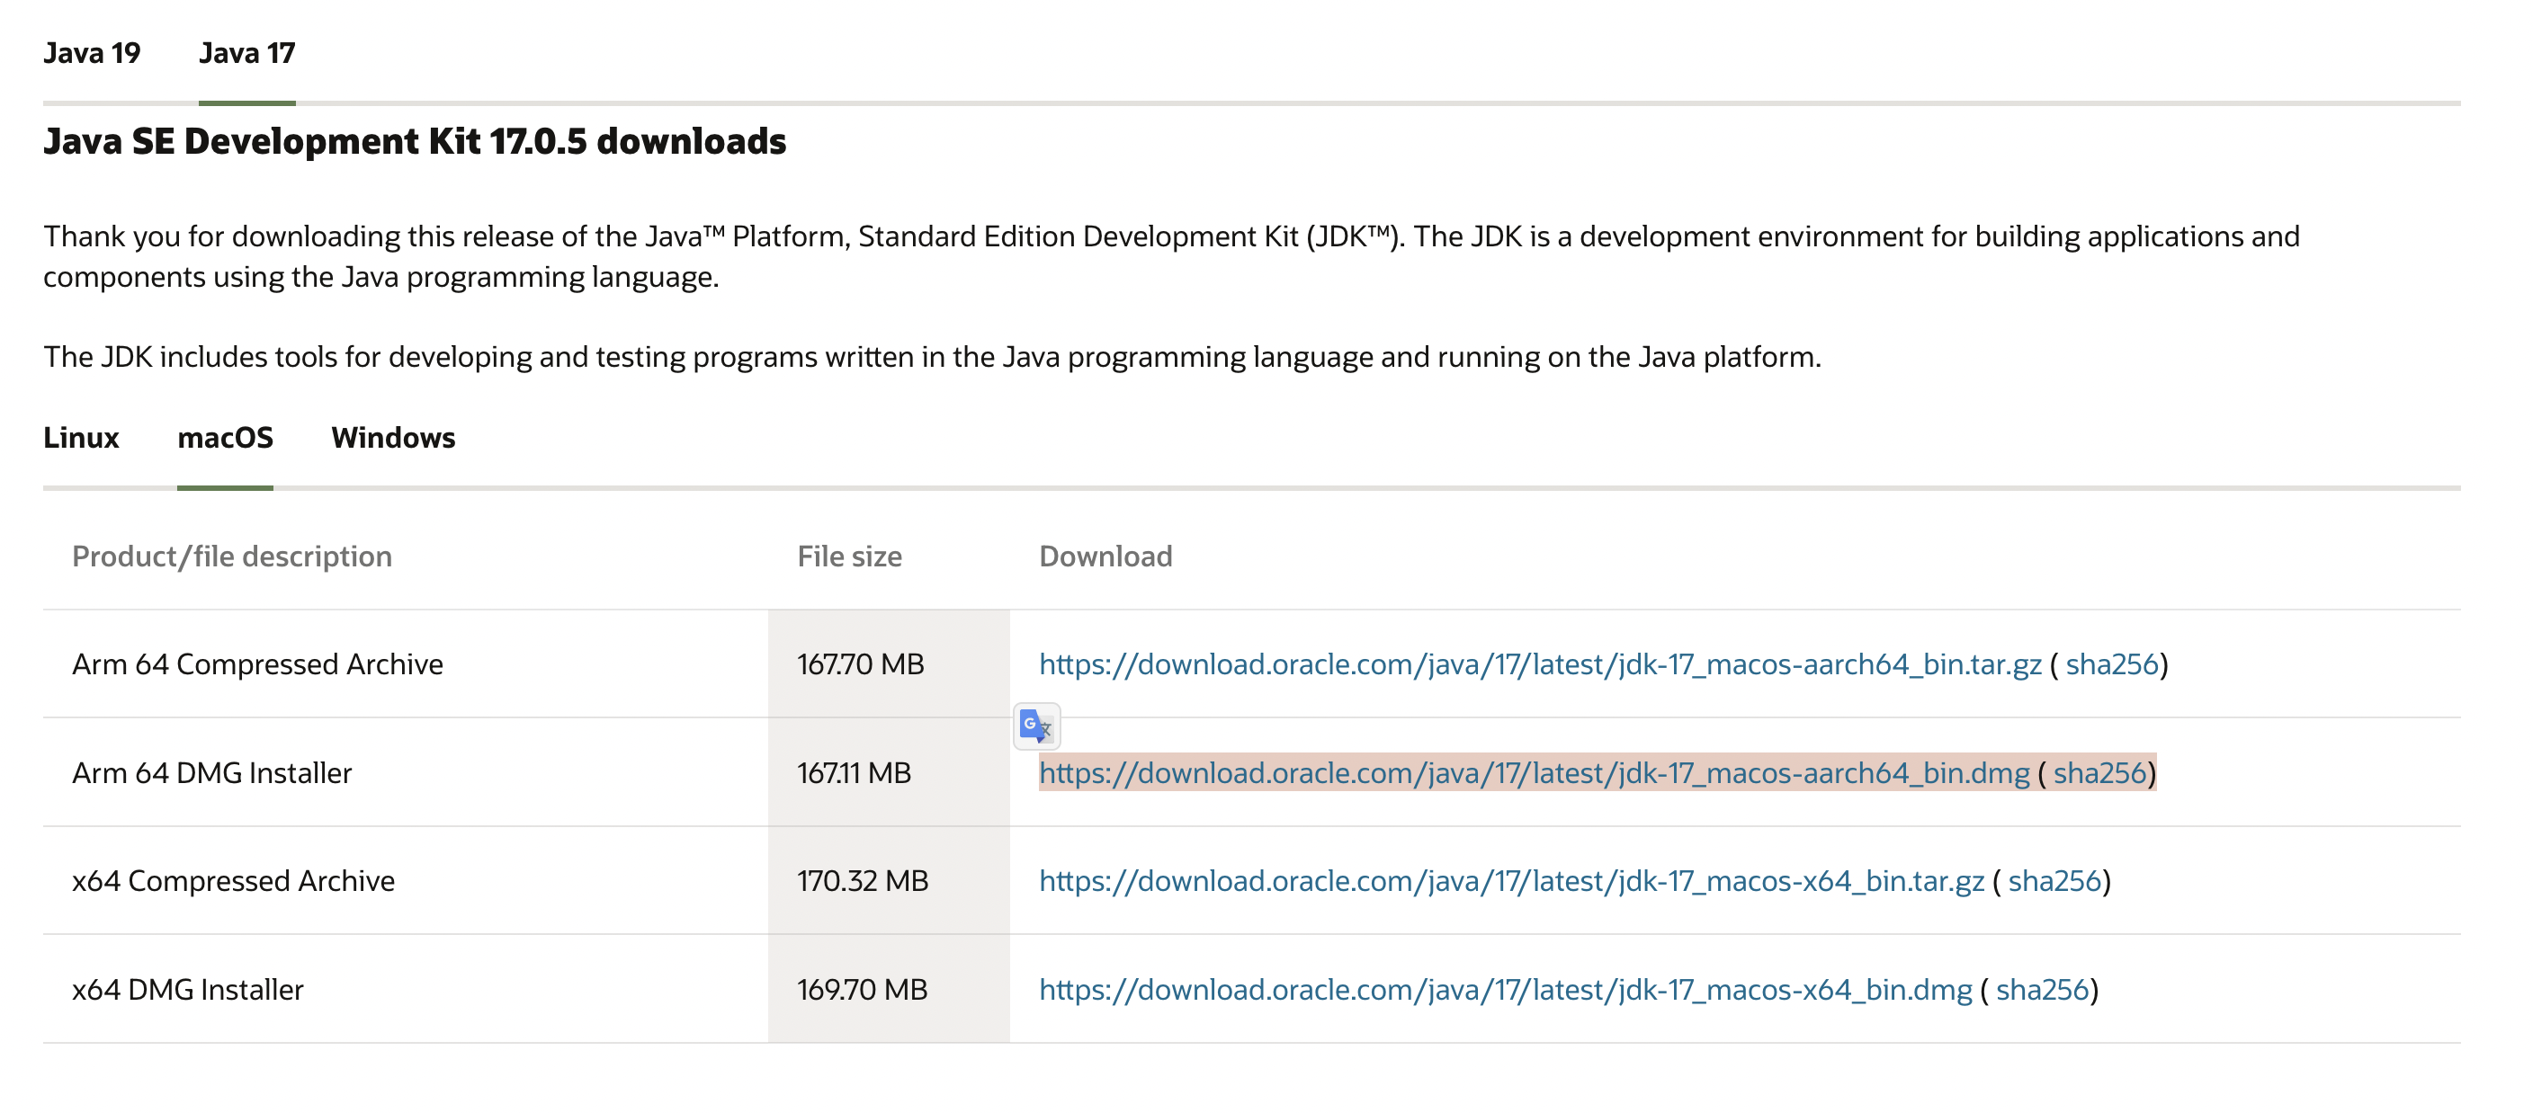The image size is (2533, 1113).
Task: Click the x64 DMG Installer description text
Action: (x=187, y=989)
